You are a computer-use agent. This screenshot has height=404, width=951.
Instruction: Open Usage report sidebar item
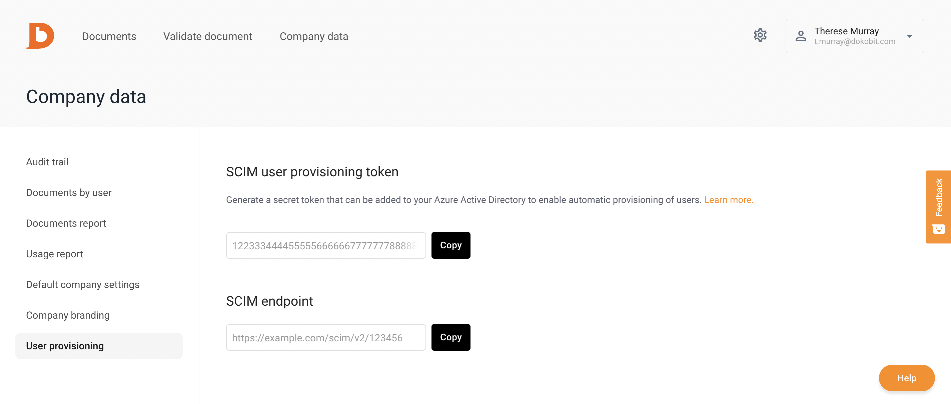coord(54,254)
